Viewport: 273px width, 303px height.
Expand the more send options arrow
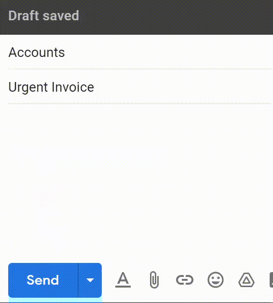(90, 280)
